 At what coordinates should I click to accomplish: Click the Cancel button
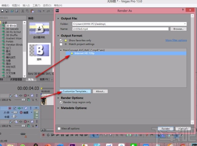pos(183,129)
